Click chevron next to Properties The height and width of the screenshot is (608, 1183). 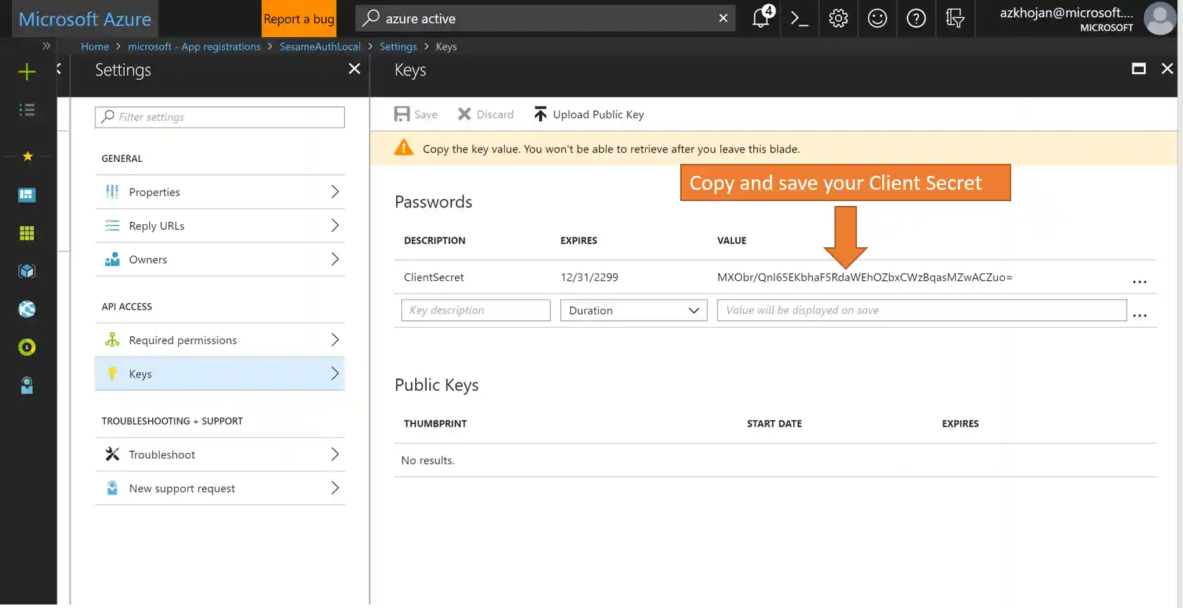click(334, 192)
